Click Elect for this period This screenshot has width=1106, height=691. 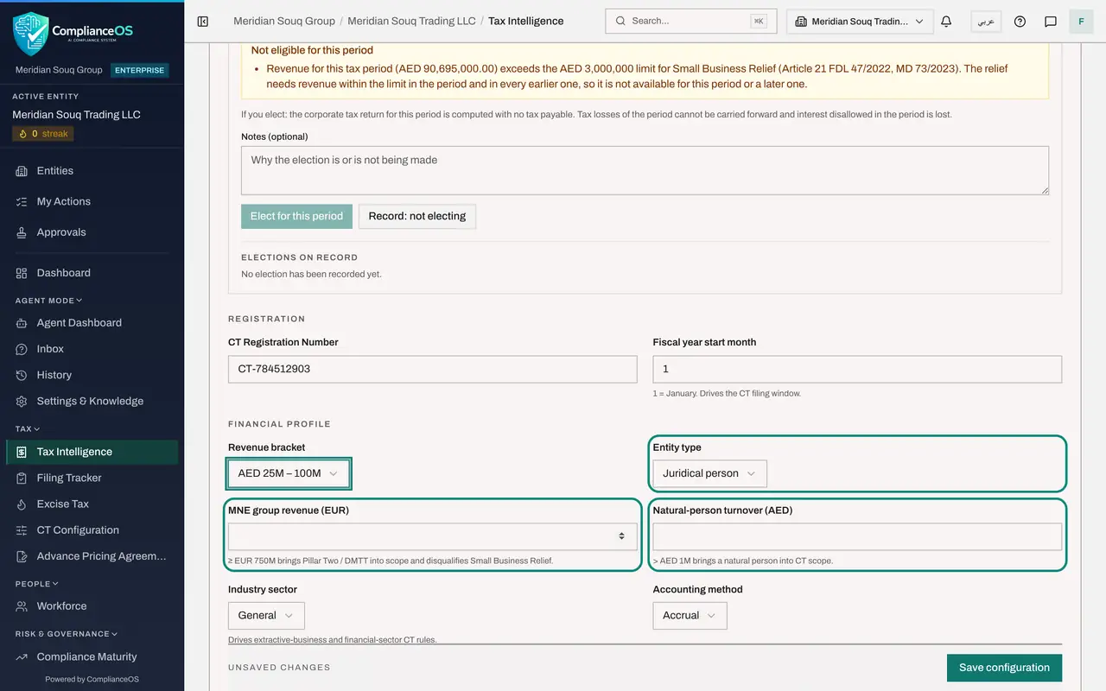(296, 216)
